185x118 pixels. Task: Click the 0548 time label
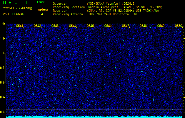coord(143,26)
